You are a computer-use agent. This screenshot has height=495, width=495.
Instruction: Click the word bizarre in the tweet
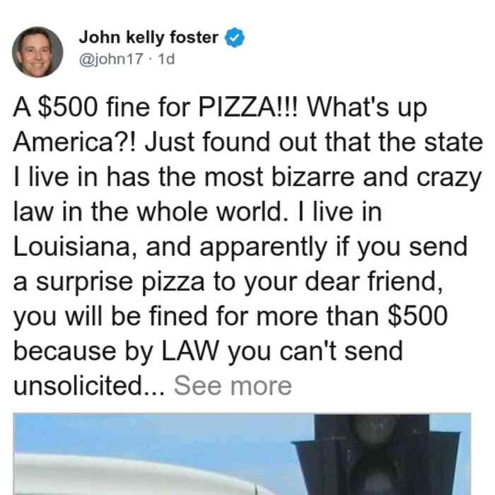(313, 177)
